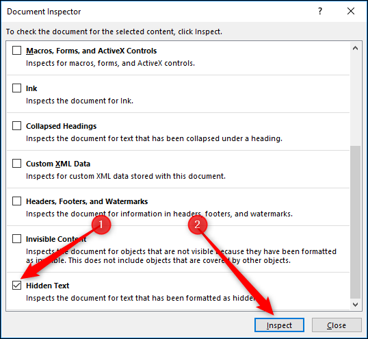Click the Collapsed Headings label text
The width and height of the screenshot is (368, 339).
pos(62,126)
